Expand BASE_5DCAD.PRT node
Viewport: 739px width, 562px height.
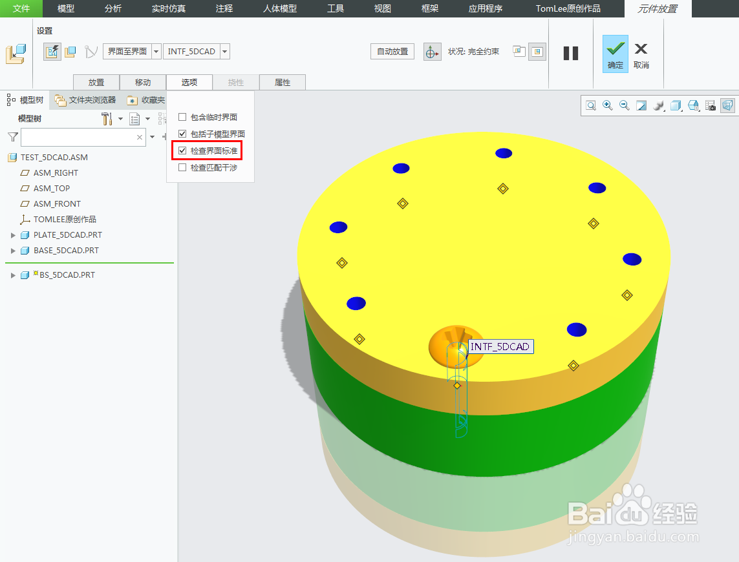[x=13, y=251]
